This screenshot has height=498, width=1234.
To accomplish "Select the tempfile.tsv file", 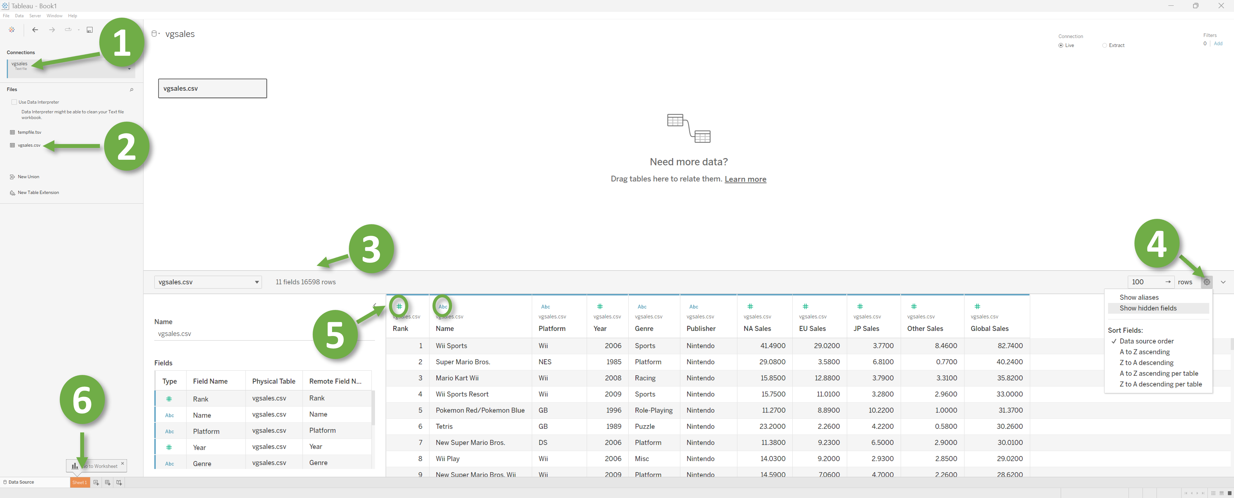I will 29,132.
